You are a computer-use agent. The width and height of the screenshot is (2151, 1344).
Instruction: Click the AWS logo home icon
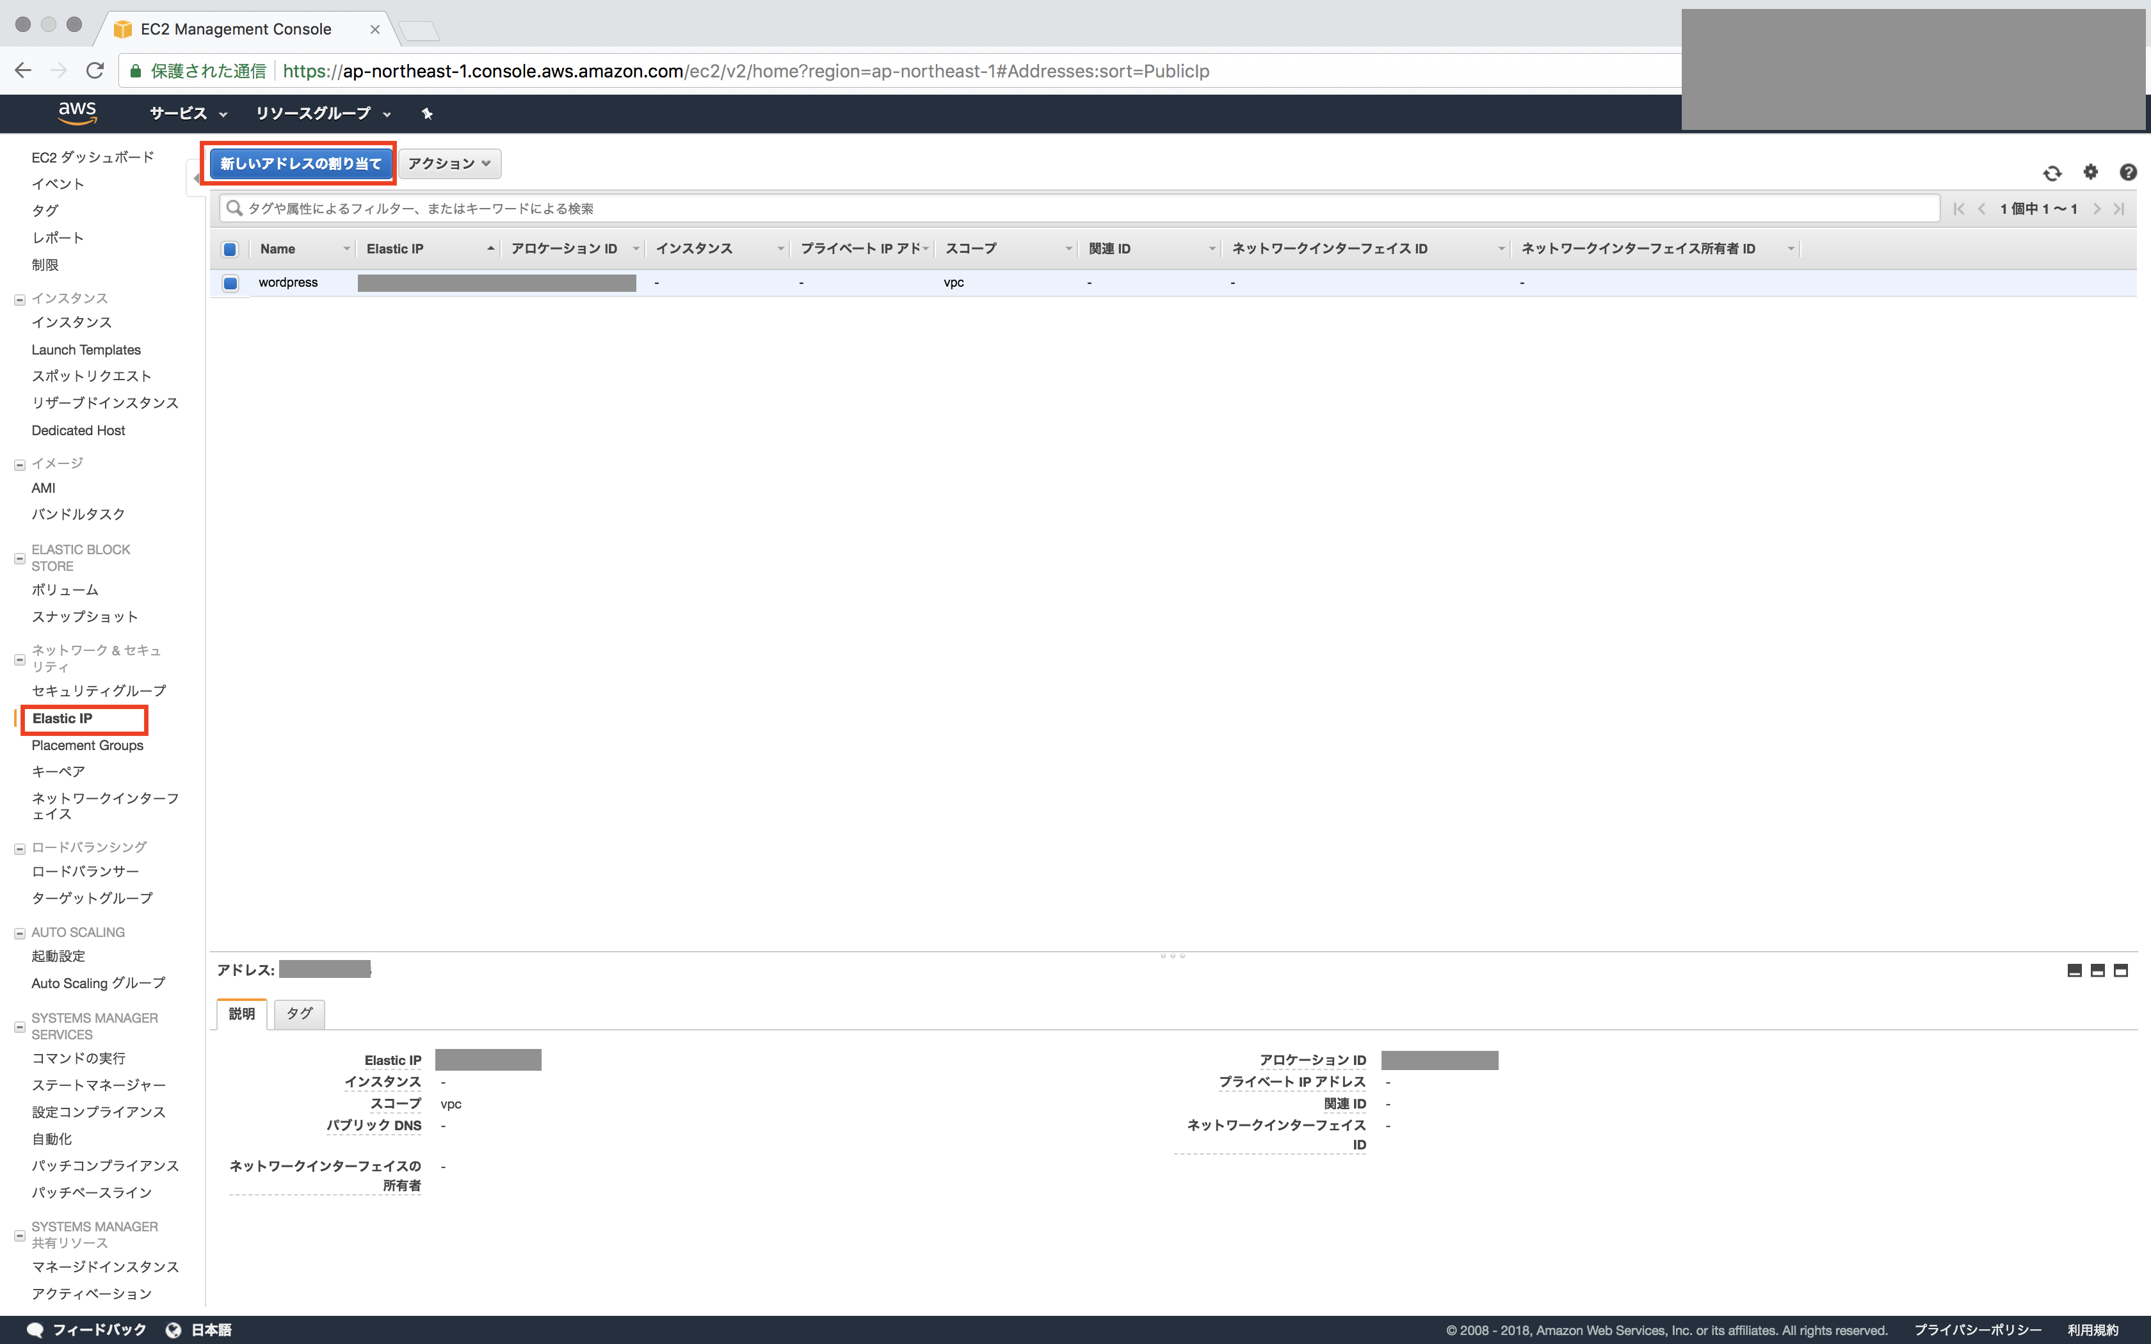pyautogui.click(x=77, y=113)
